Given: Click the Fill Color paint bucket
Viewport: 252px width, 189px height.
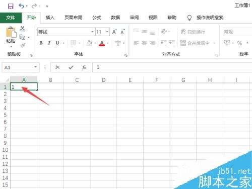Looking at the screenshot, I should pos(89,43).
